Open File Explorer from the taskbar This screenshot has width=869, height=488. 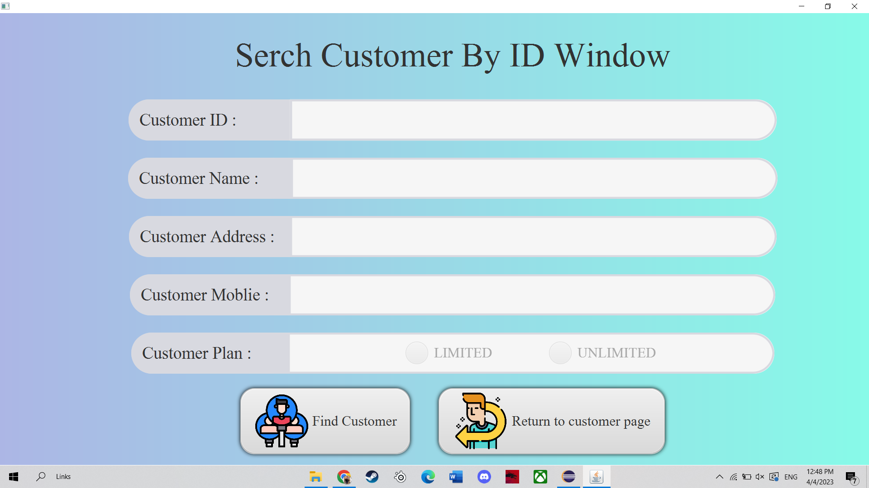point(315,477)
